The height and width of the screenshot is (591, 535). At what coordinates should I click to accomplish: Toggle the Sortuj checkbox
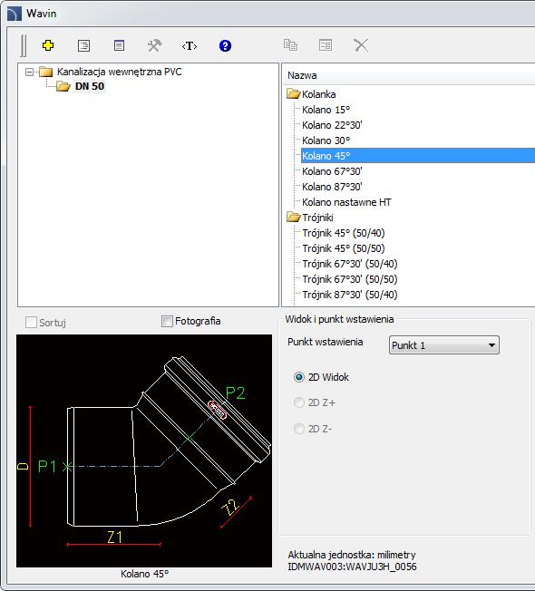tap(31, 323)
